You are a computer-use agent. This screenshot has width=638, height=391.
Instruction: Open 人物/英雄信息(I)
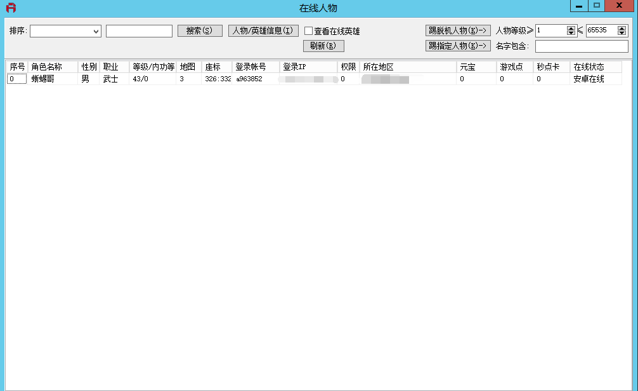pos(263,30)
